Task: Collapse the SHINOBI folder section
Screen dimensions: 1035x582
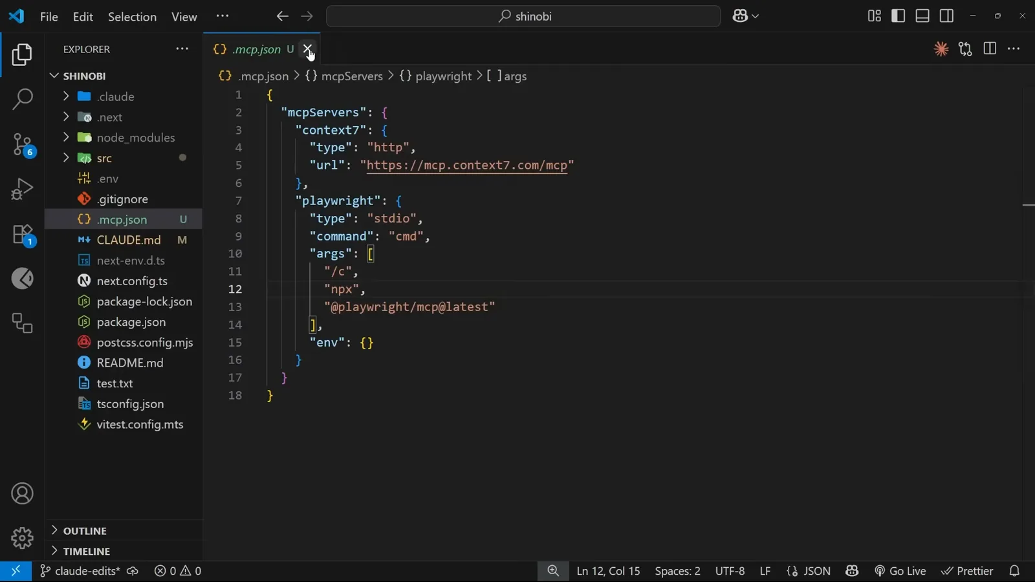Action: pyautogui.click(x=84, y=76)
